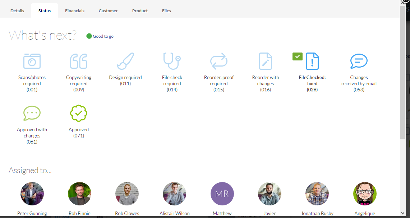Screen dimensions: 410x218
Task: Open the Details tab
Action: point(17,11)
